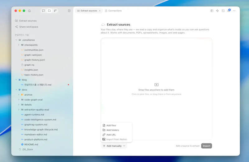
Task: Choose Add folders from the menu
Action: coord(116,130)
